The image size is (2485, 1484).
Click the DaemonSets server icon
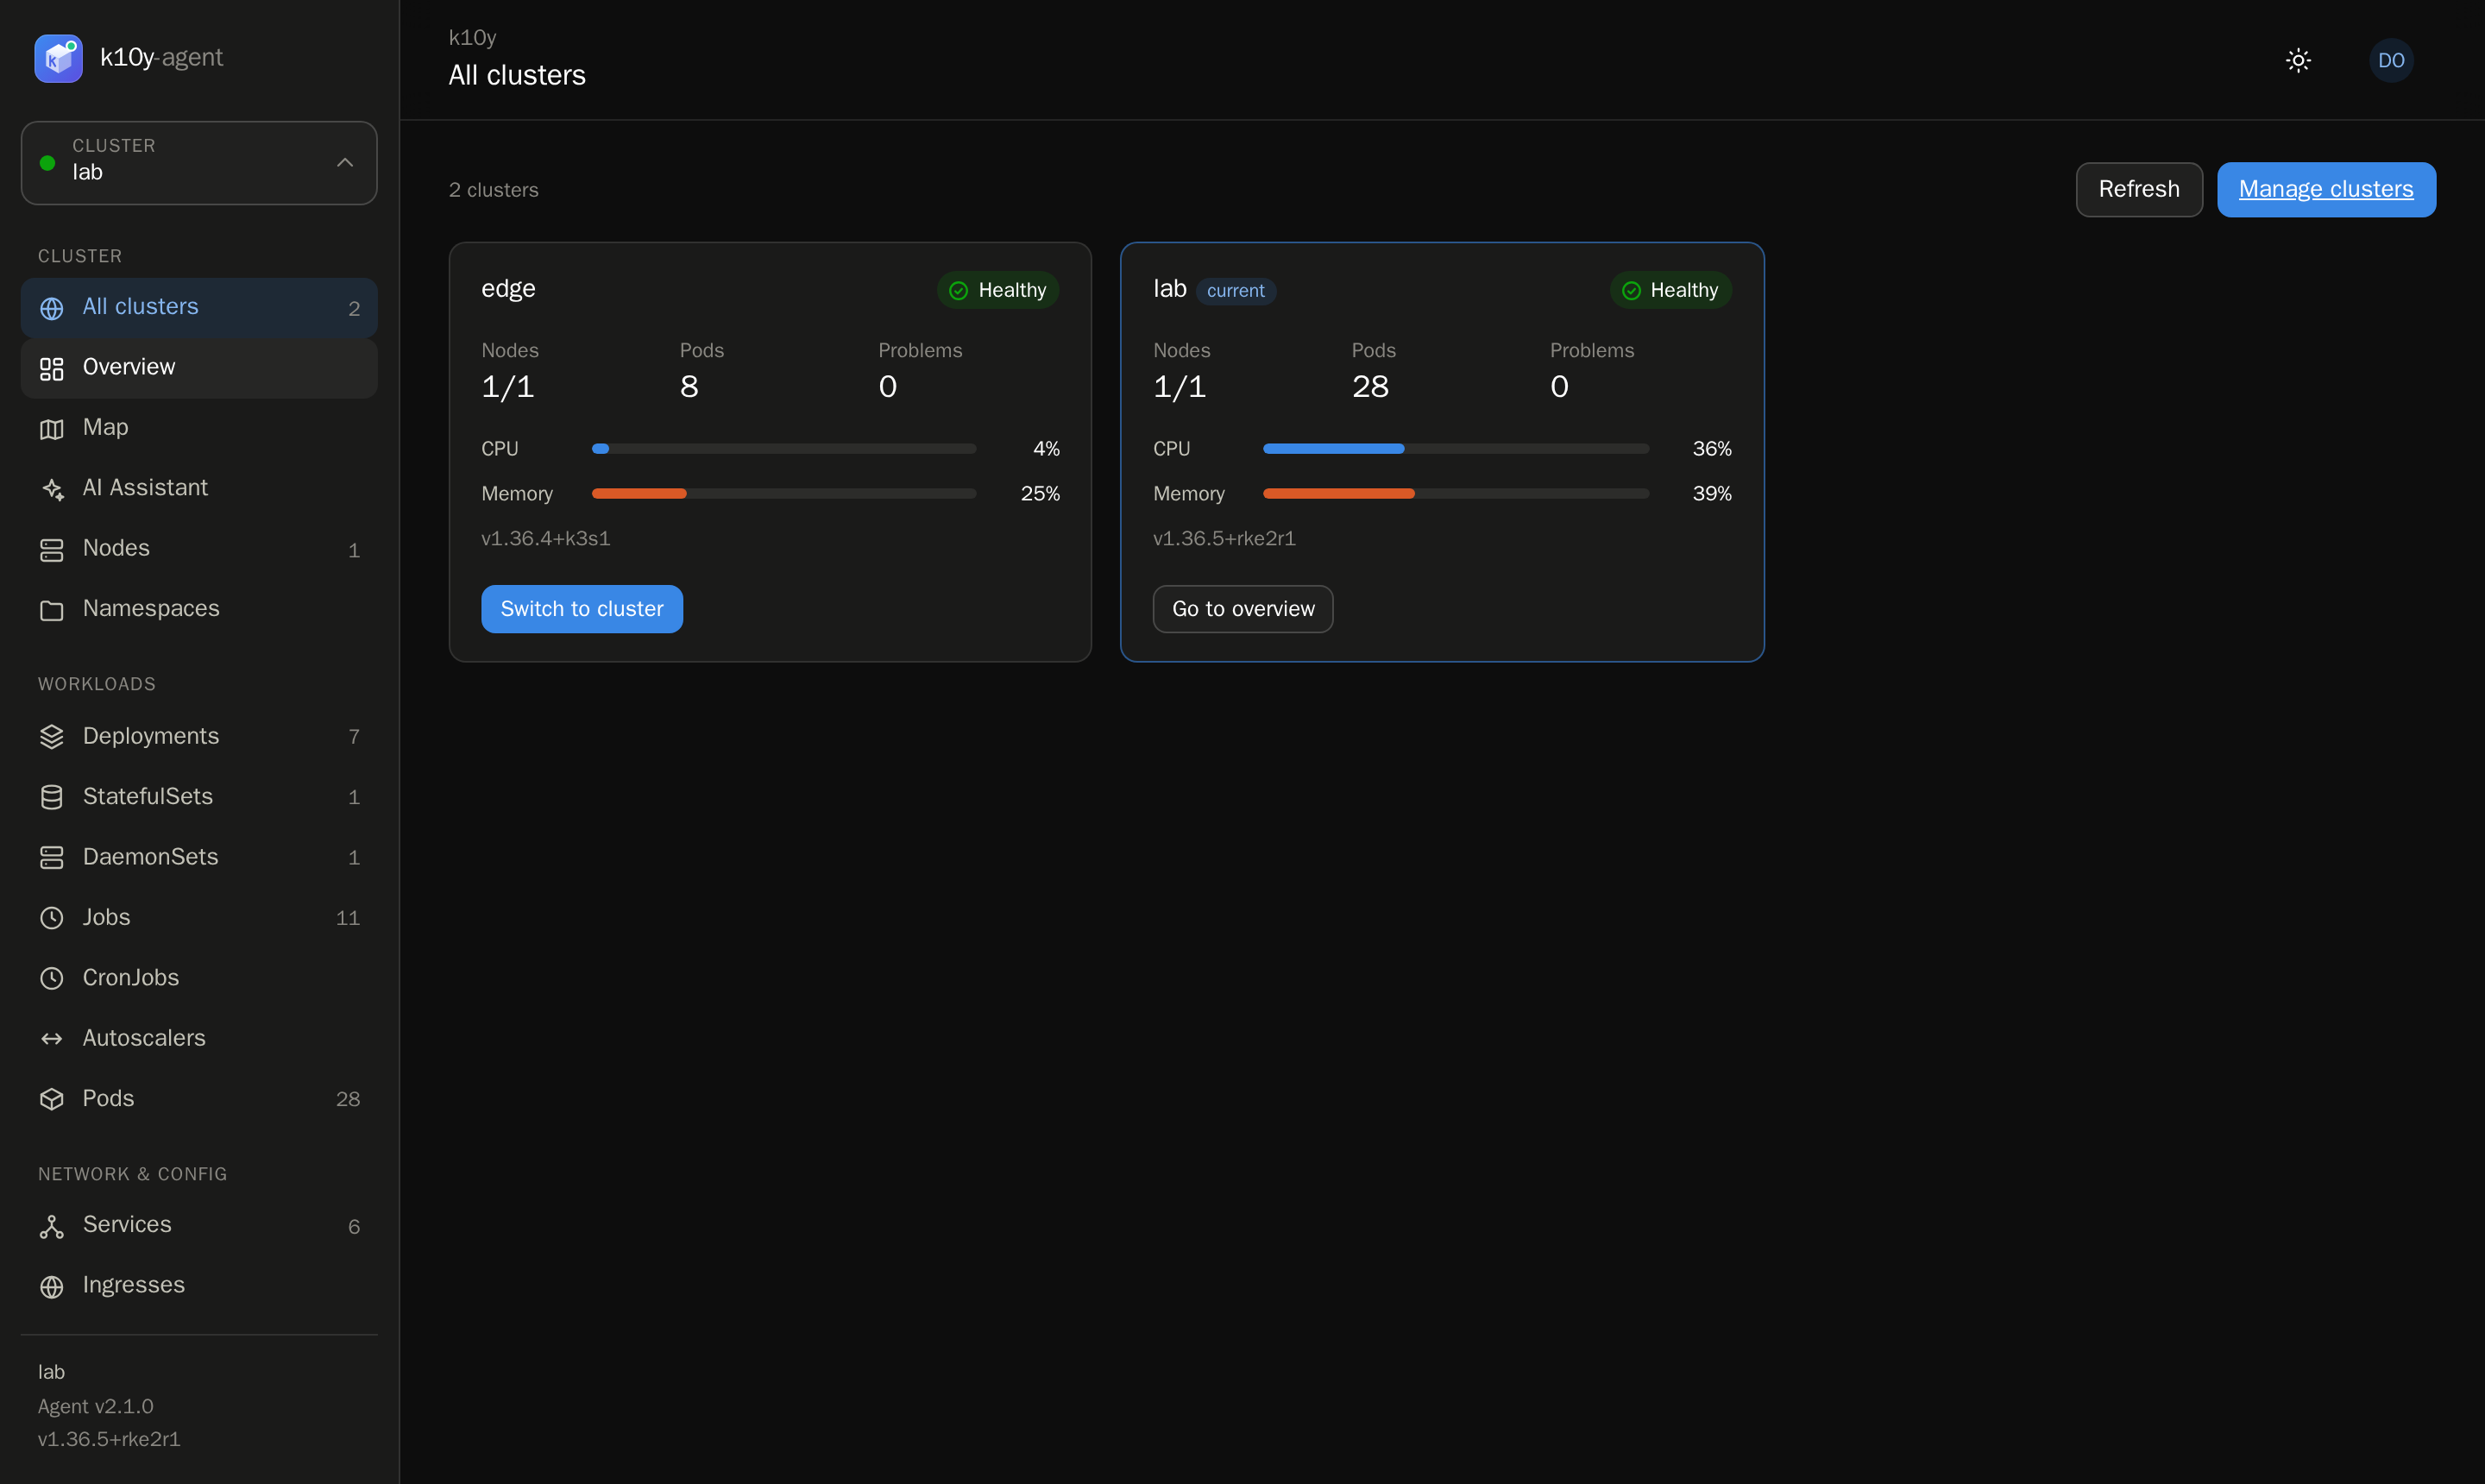[52, 858]
